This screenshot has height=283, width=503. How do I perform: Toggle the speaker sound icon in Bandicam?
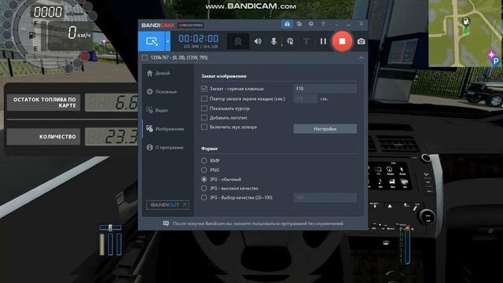258,42
